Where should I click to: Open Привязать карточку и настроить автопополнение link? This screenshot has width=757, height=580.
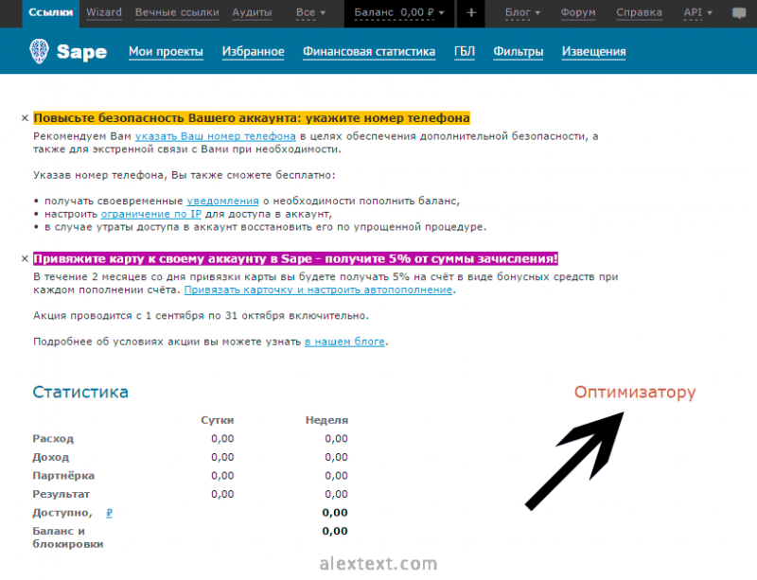pos(318,290)
